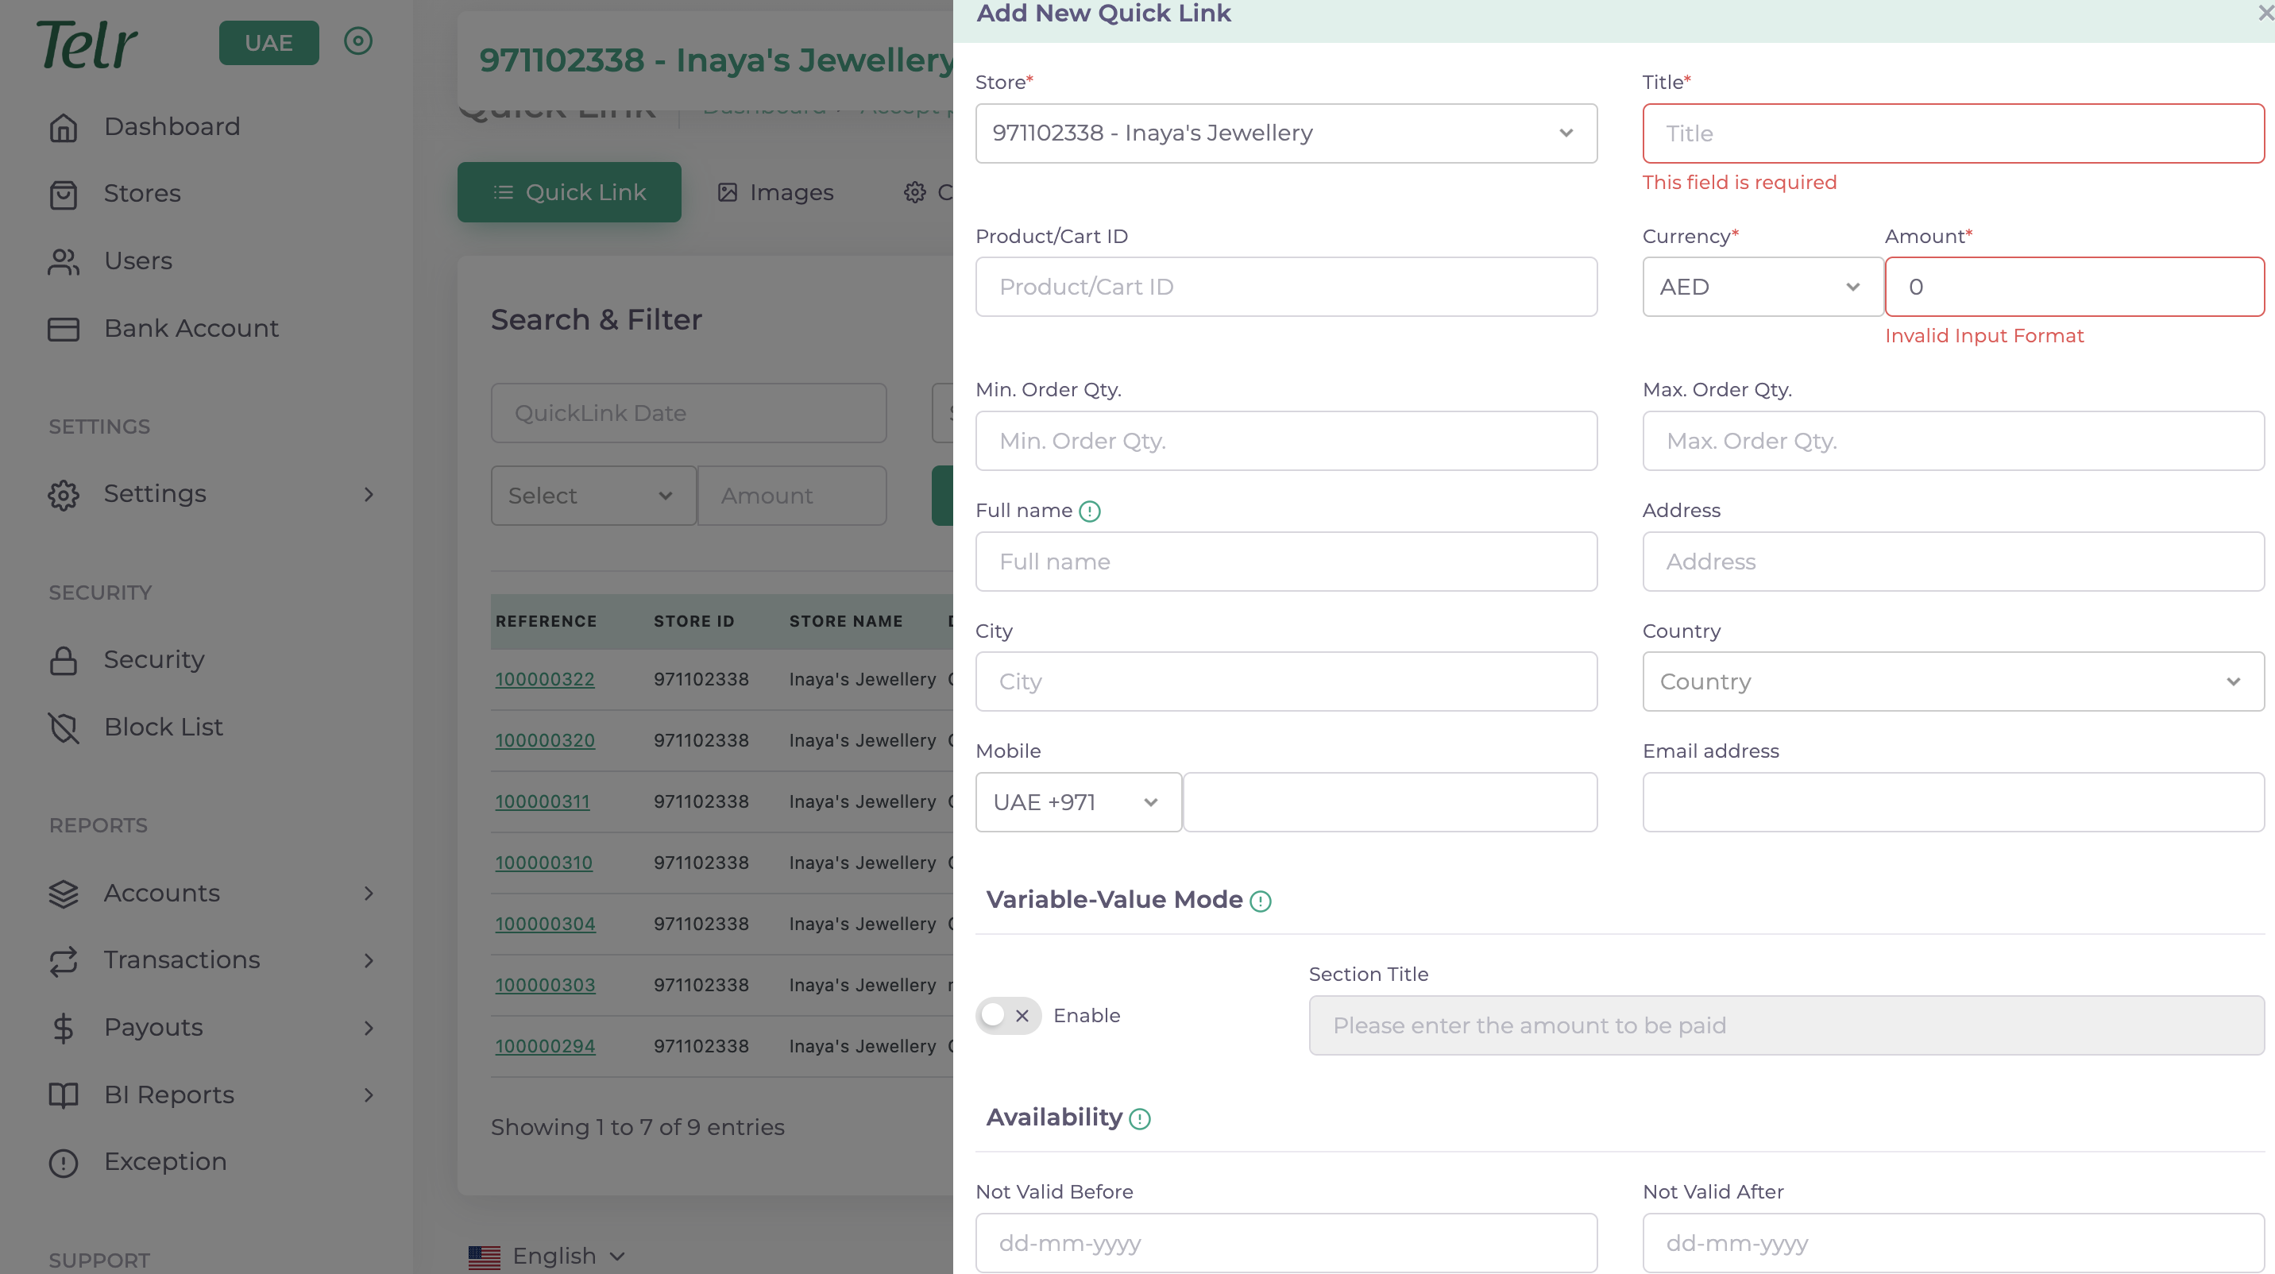This screenshot has height=1274, width=2275.
Task: Click the Min. Order Qty. field
Action: tap(1286, 441)
